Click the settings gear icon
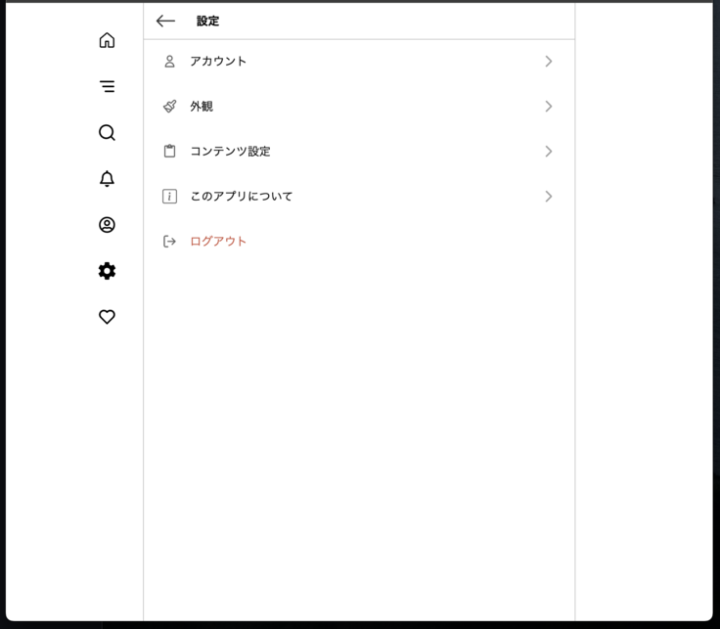This screenshot has height=629, width=720. (x=107, y=271)
